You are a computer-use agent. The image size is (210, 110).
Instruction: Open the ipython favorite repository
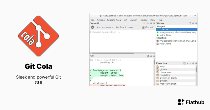coord(176,81)
